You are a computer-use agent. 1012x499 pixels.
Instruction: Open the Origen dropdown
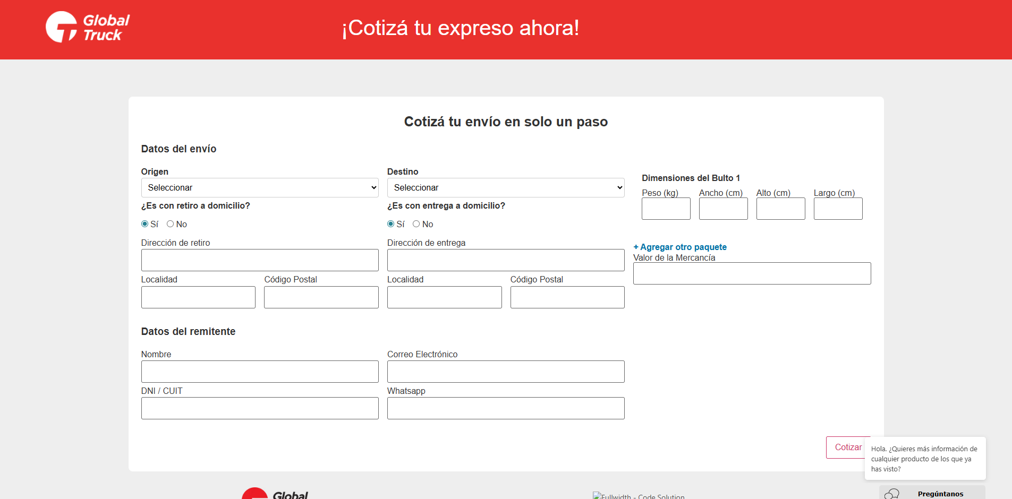click(x=260, y=187)
